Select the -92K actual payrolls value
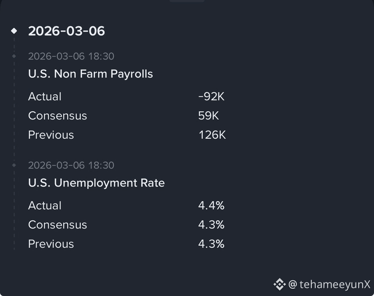This screenshot has width=374, height=296. pos(211,97)
